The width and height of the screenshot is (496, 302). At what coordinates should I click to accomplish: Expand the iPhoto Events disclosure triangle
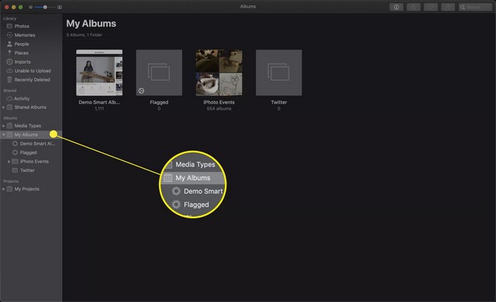tap(9, 161)
